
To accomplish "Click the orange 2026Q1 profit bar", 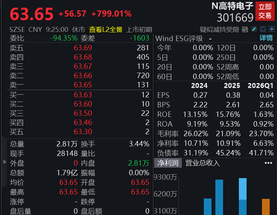I will [x=266, y=207].
